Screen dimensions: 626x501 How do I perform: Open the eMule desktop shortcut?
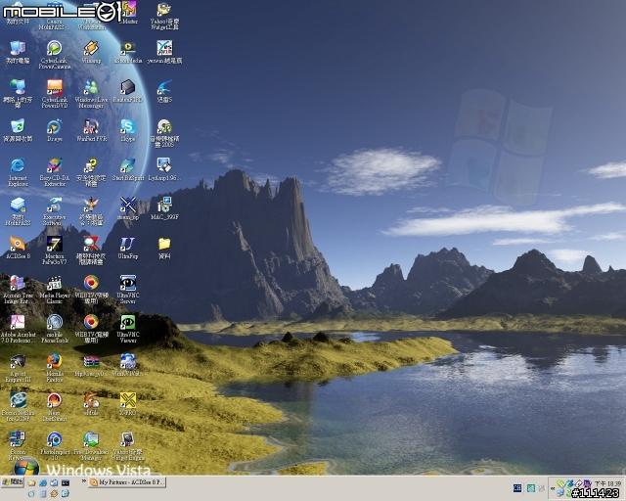point(91,404)
